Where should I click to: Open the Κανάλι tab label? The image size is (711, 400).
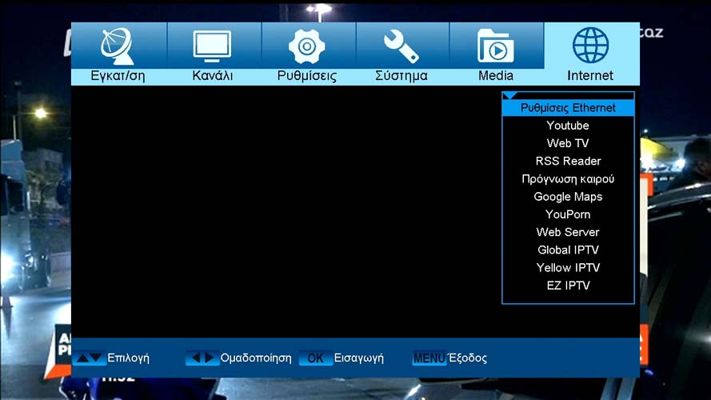click(213, 76)
